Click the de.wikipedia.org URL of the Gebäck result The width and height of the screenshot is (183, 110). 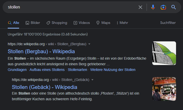[x=51, y=80]
